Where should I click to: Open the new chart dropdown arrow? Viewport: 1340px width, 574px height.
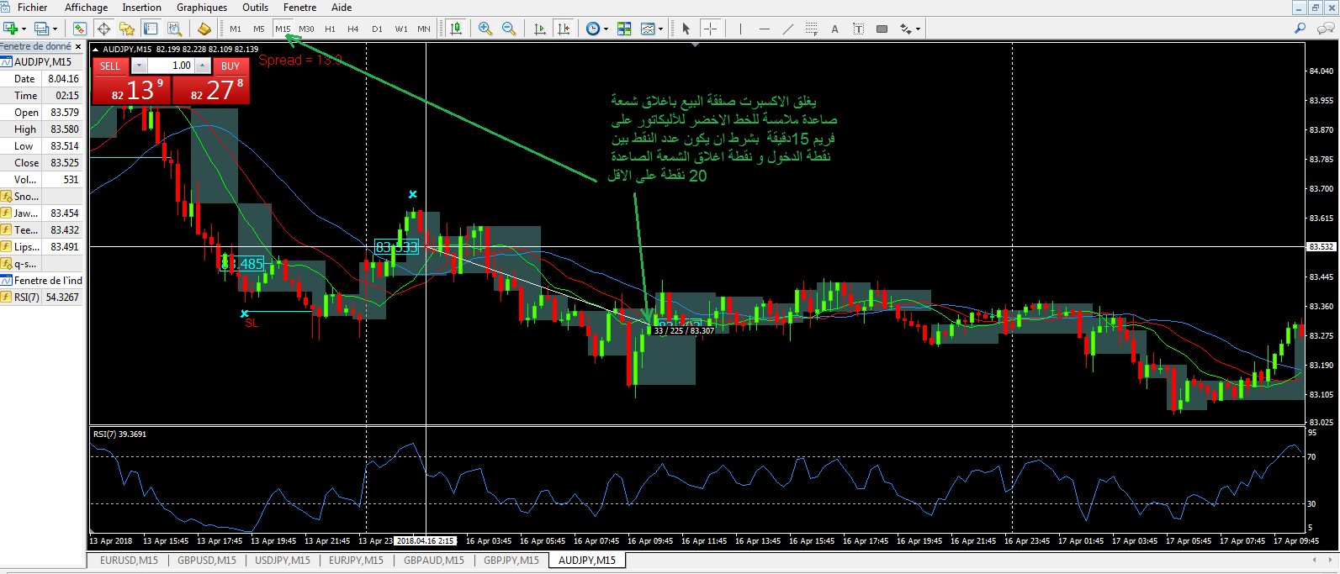pos(24,29)
